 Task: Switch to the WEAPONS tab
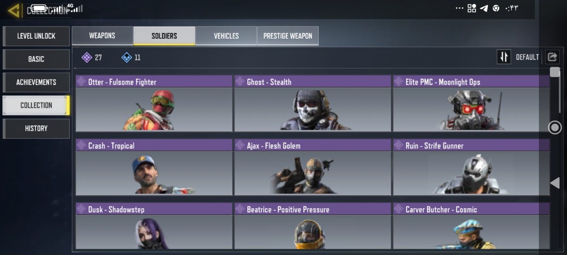(x=102, y=36)
